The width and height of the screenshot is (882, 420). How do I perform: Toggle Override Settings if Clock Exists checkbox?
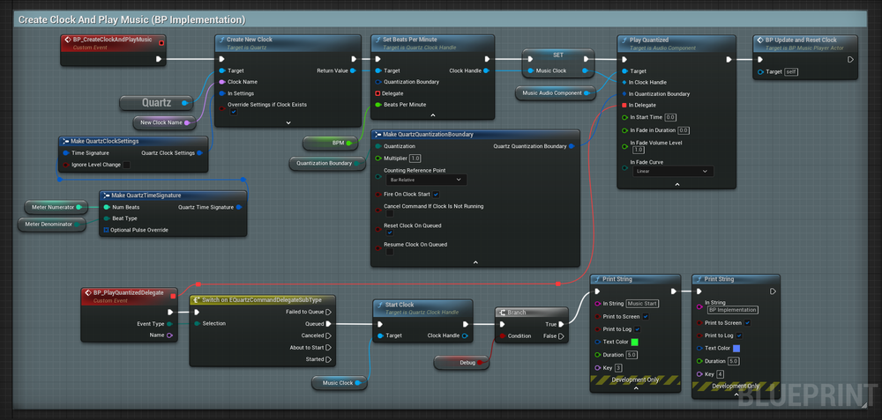[x=234, y=113]
